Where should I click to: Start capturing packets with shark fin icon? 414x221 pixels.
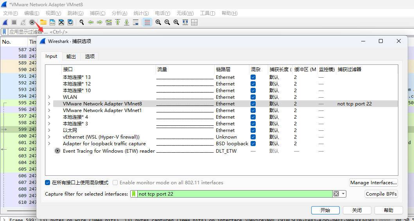5,22
